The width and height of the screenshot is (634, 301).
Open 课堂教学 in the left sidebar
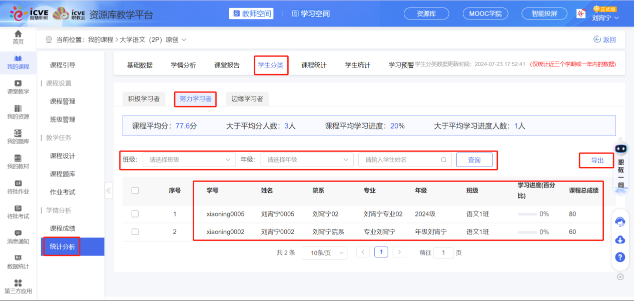(18, 83)
